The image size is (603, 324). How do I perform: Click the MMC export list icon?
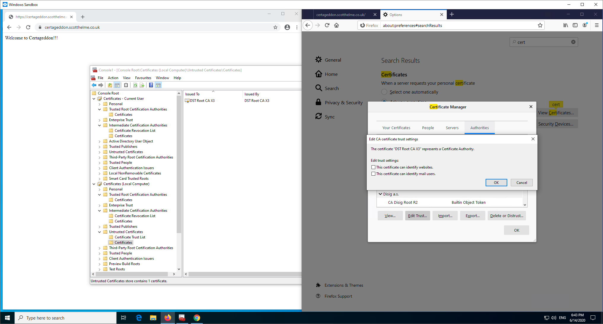tap(142, 85)
